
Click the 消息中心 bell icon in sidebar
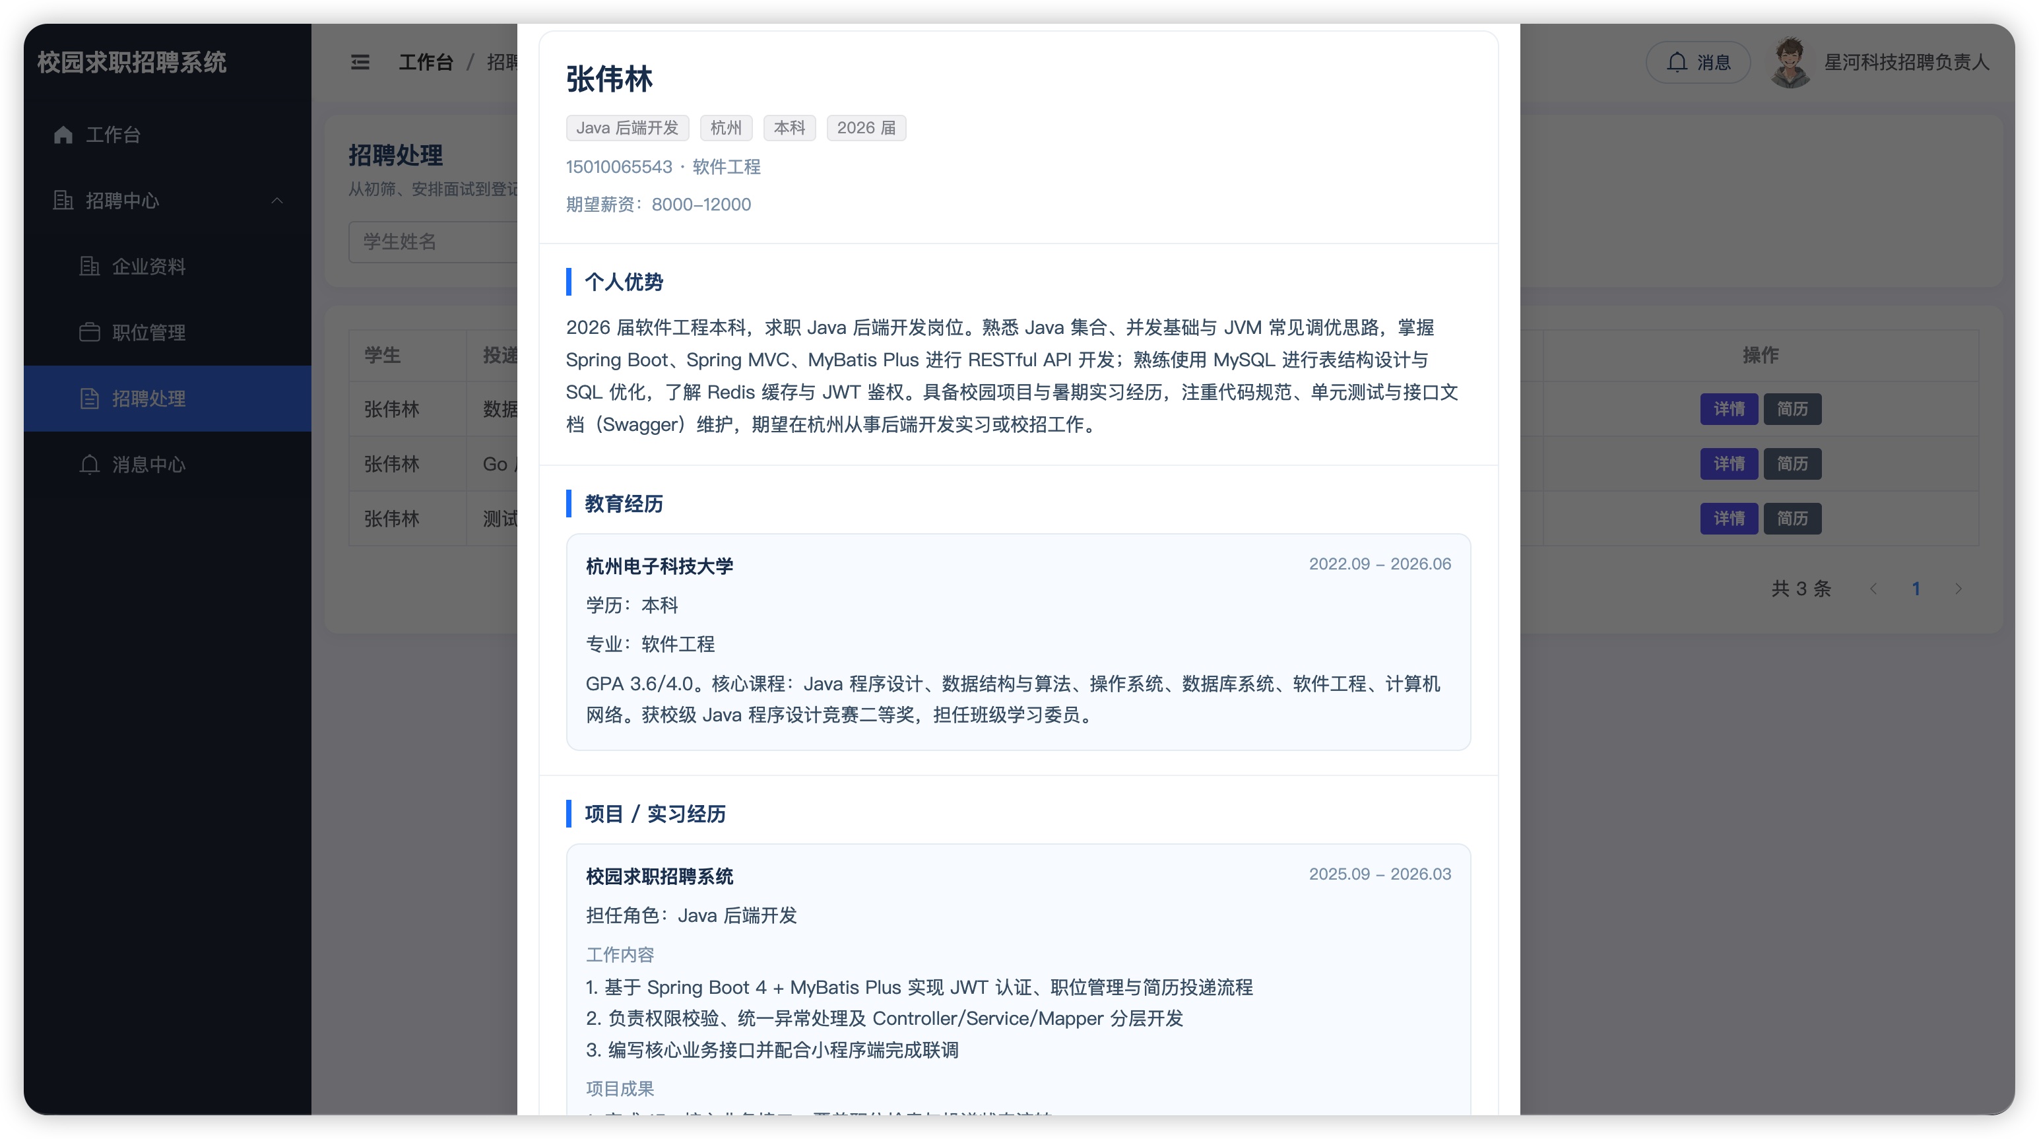click(x=90, y=465)
